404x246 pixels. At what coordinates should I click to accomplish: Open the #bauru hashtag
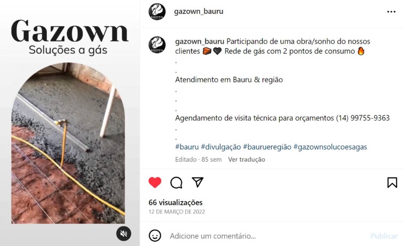[x=187, y=147]
